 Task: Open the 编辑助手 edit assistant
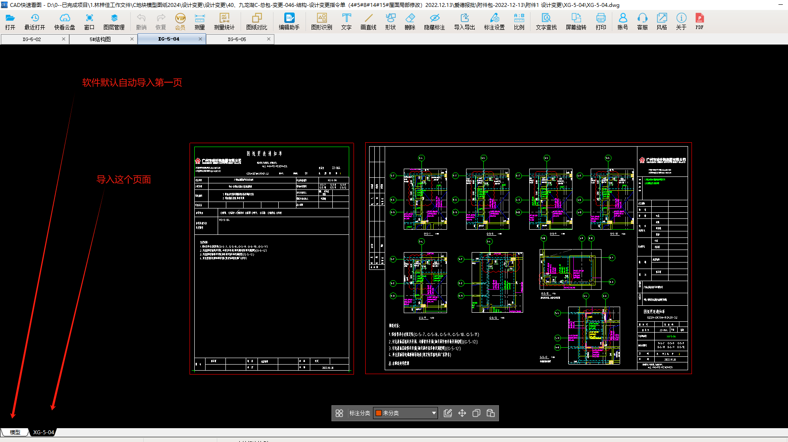[x=289, y=21]
